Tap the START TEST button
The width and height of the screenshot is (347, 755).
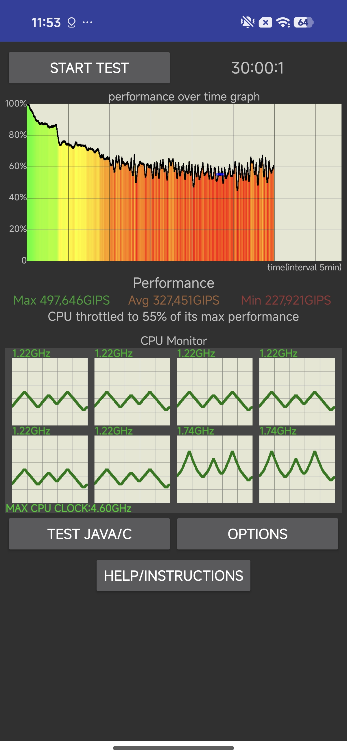pos(89,68)
